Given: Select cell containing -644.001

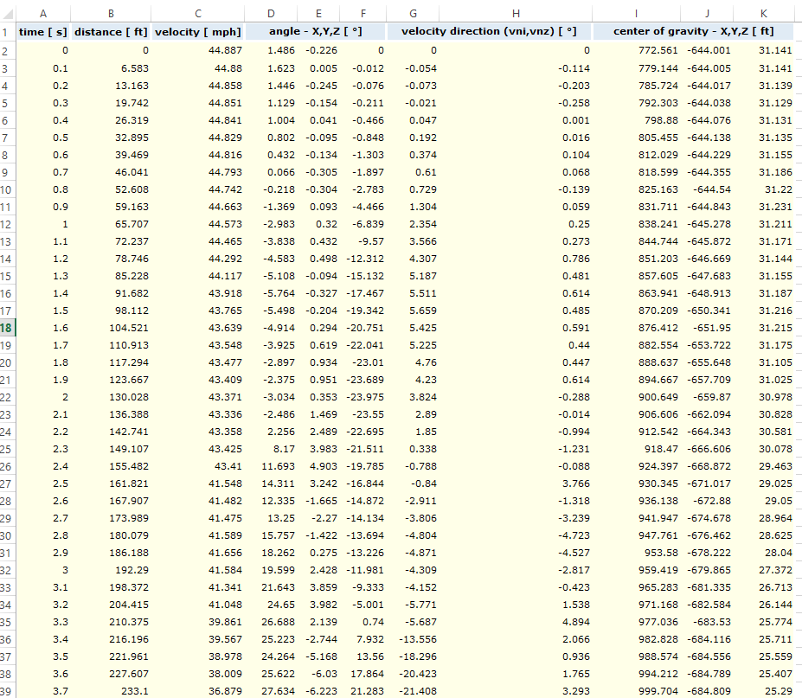Looking at the screenshot, I should coord(707,51).
